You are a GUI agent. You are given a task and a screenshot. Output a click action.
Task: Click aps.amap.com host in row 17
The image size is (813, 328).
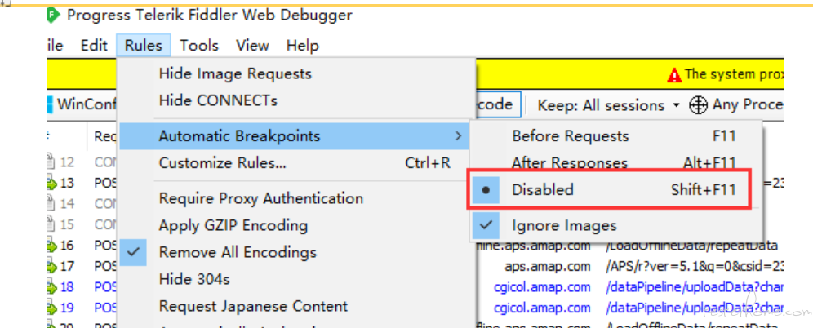548,266
